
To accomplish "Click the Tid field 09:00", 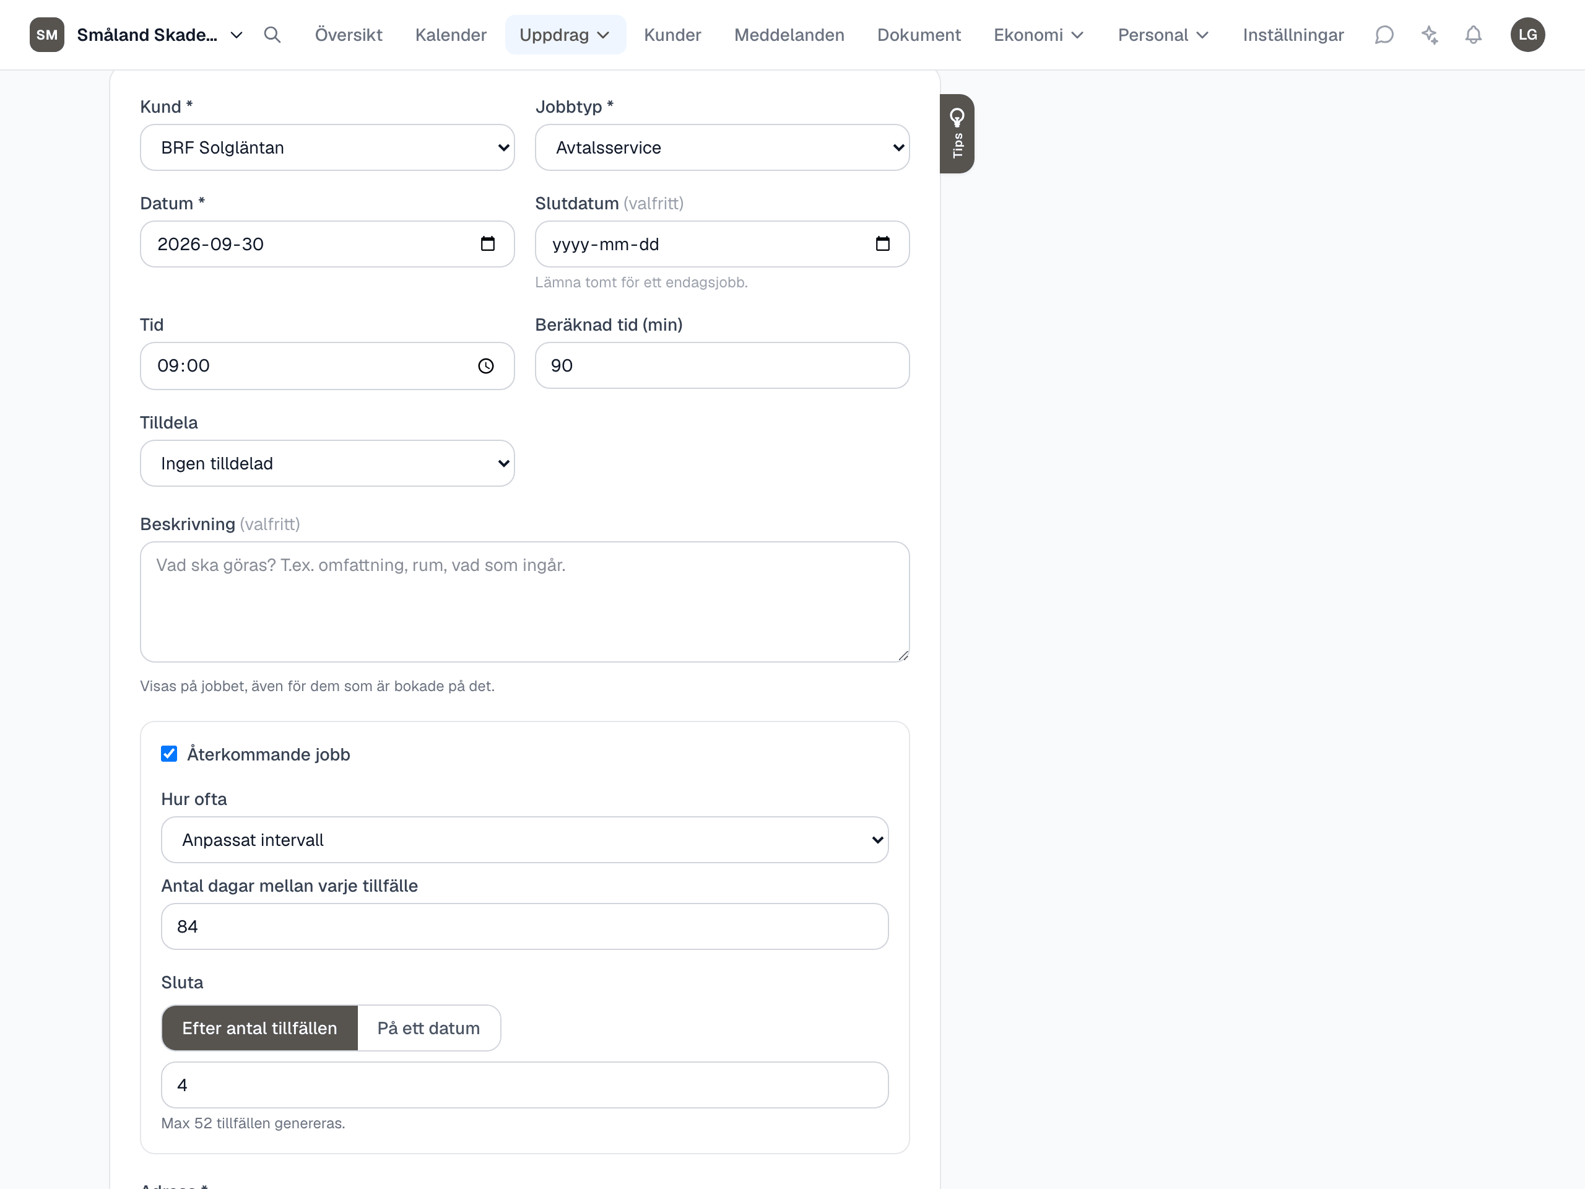I will 328,366.
